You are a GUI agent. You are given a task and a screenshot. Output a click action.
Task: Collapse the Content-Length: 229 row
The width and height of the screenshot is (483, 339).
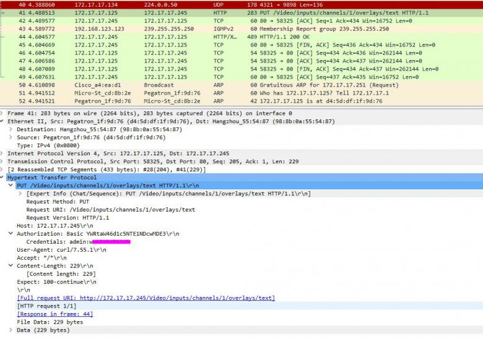pos(11,265)
